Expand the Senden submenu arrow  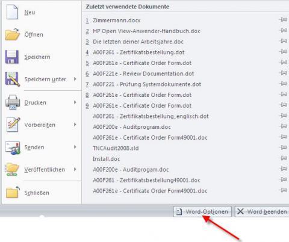tap(75, 147)
